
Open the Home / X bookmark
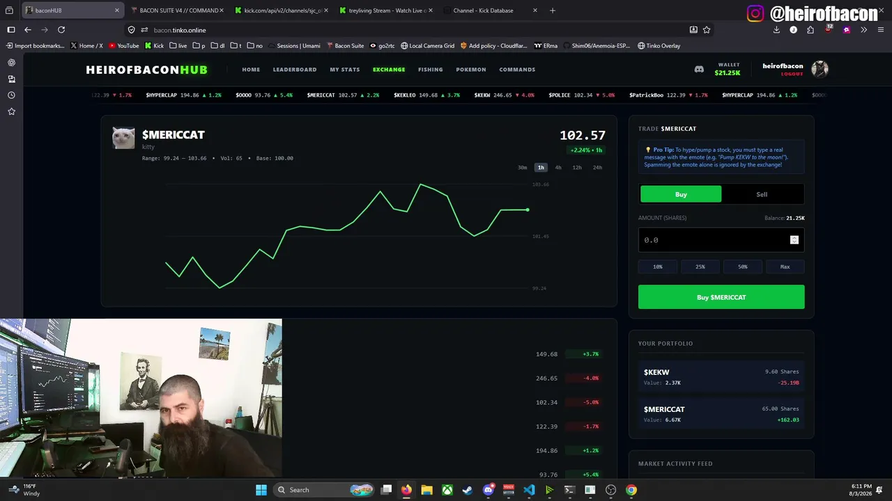tap(86, 46)
